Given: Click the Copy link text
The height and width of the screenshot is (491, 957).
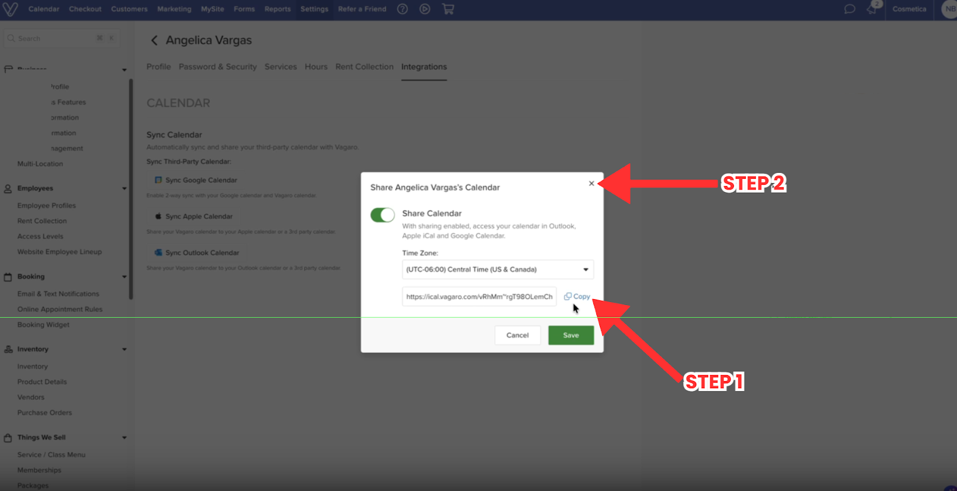Looking at the screenshot, I should click(x=581, y=297).
